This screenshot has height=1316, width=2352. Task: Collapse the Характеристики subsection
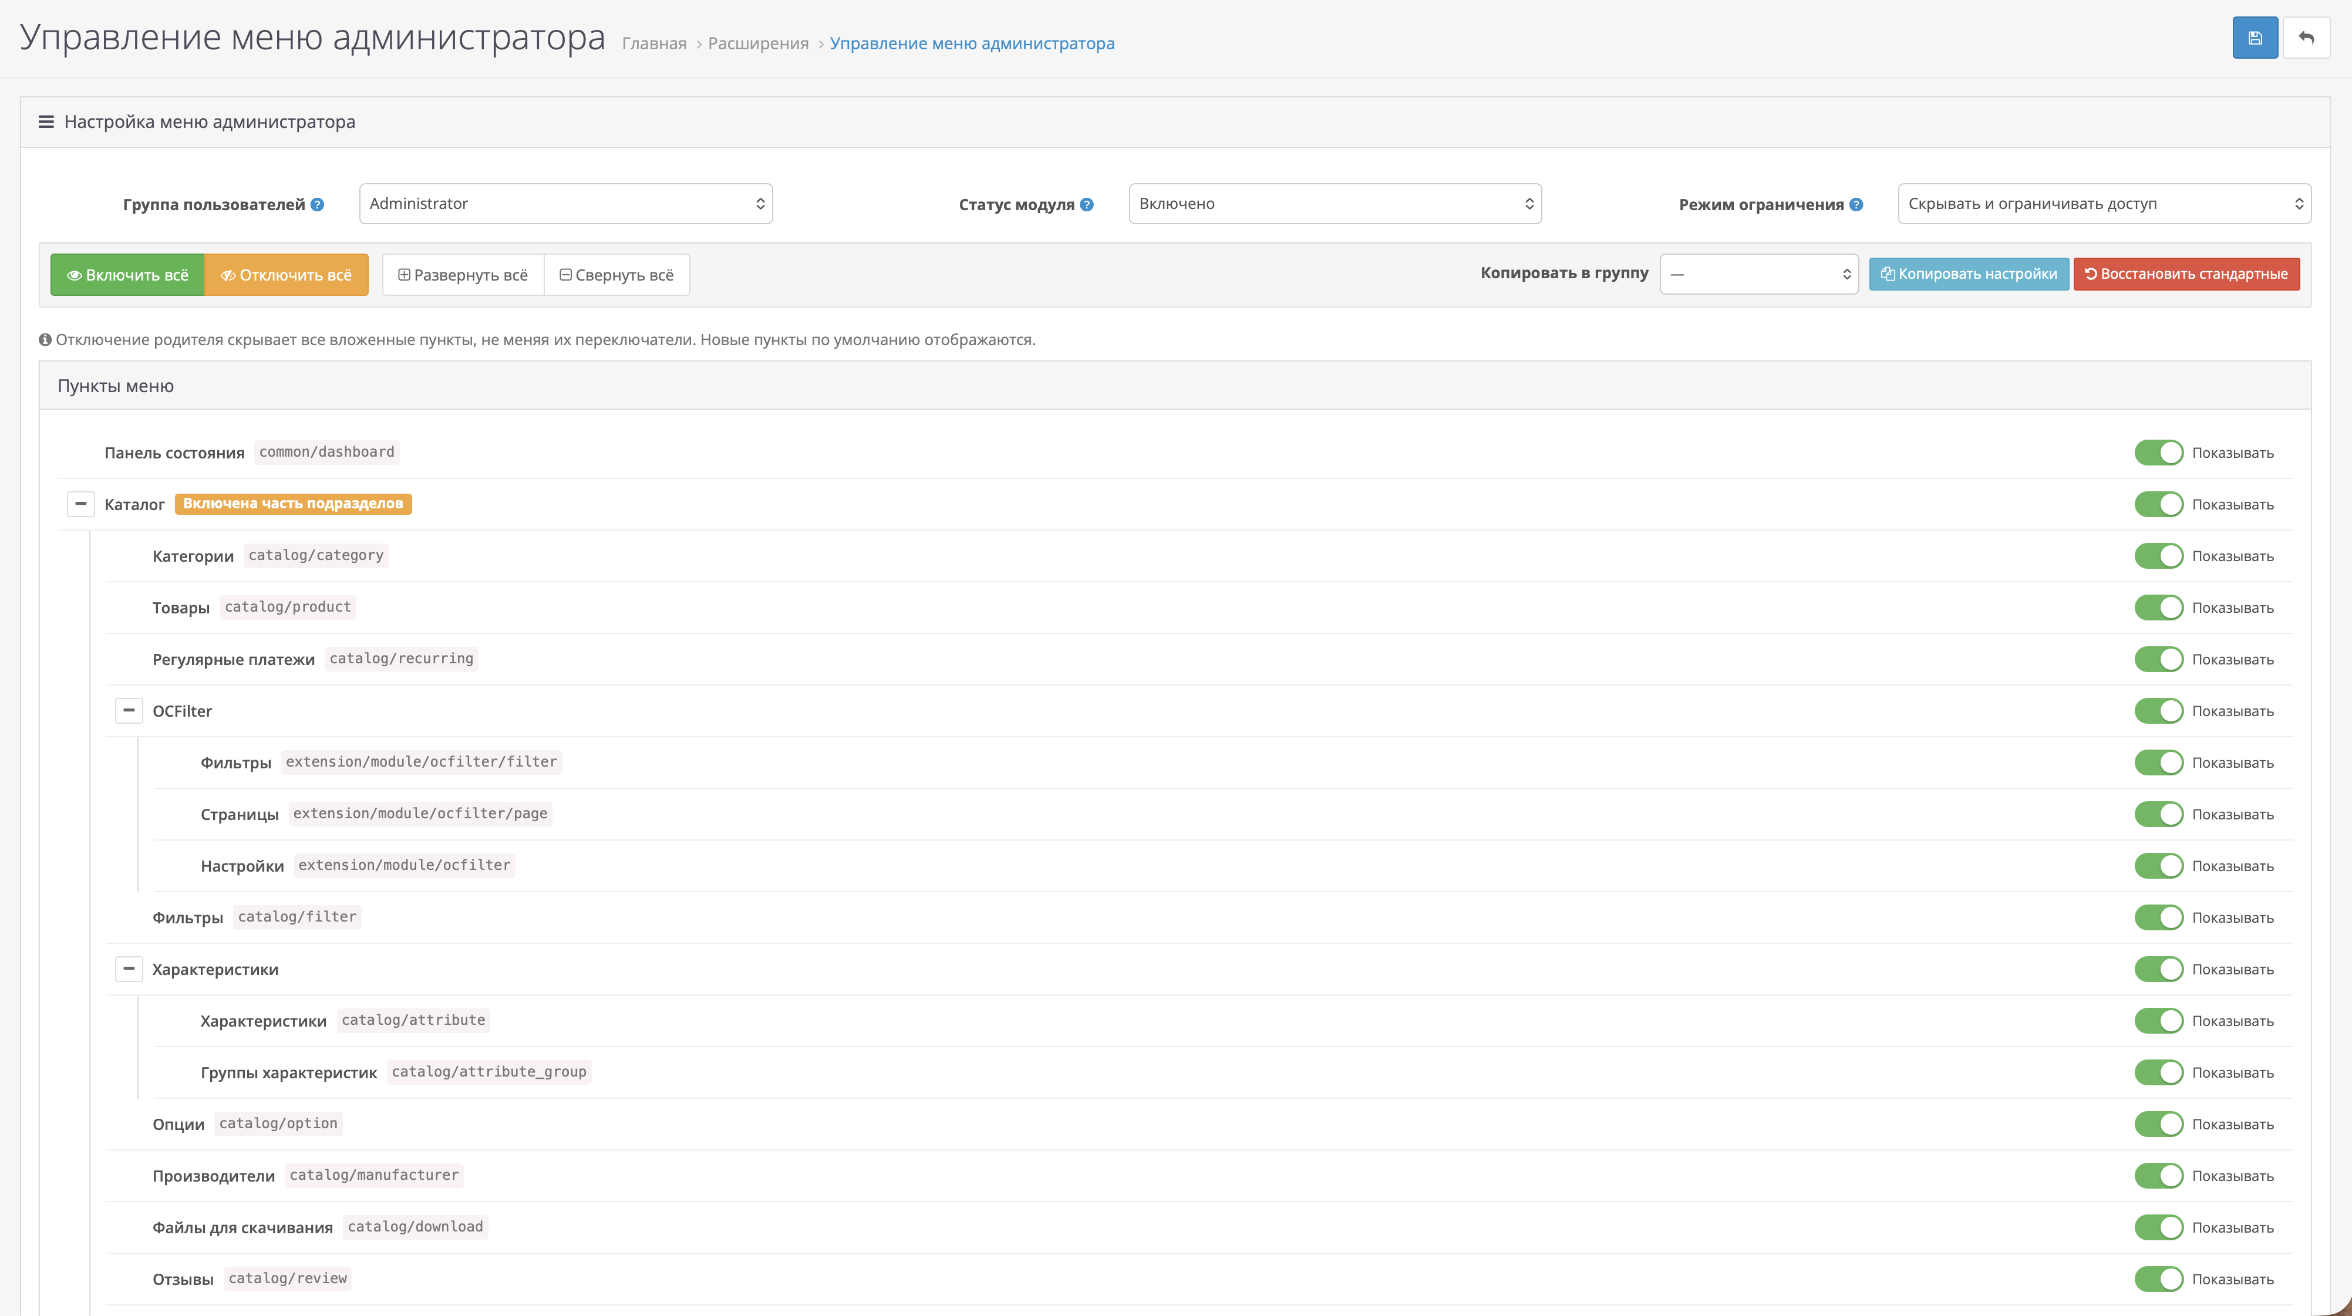coord(129,969)
